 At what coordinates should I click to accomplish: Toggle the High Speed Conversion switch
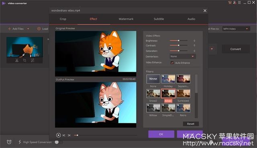(x=58, y=142)
